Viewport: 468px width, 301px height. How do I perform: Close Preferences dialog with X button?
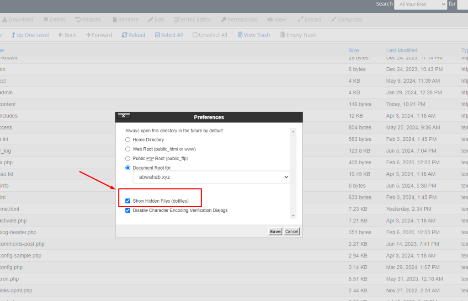[x=123, y=116]
